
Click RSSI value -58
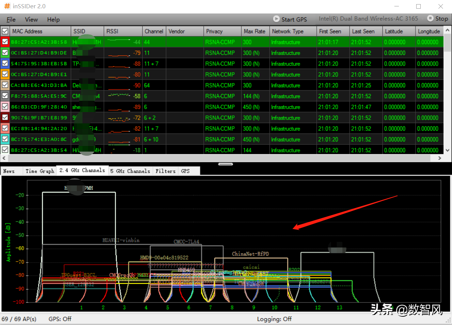tap(137, 96)
